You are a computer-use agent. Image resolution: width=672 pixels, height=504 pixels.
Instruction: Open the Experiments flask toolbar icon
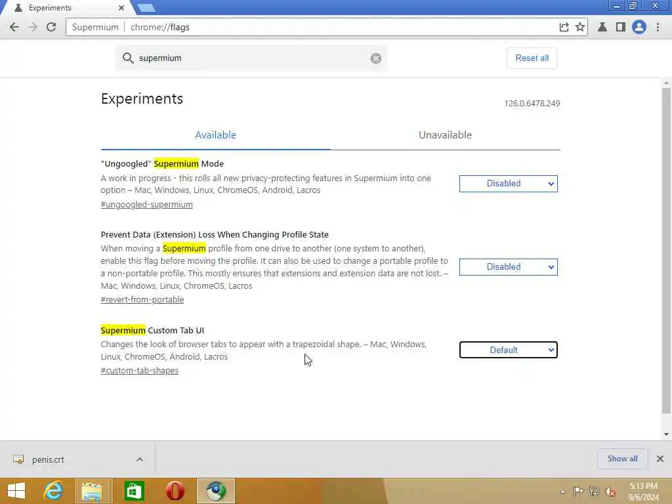pyautogui.click(x=602, y=27)
